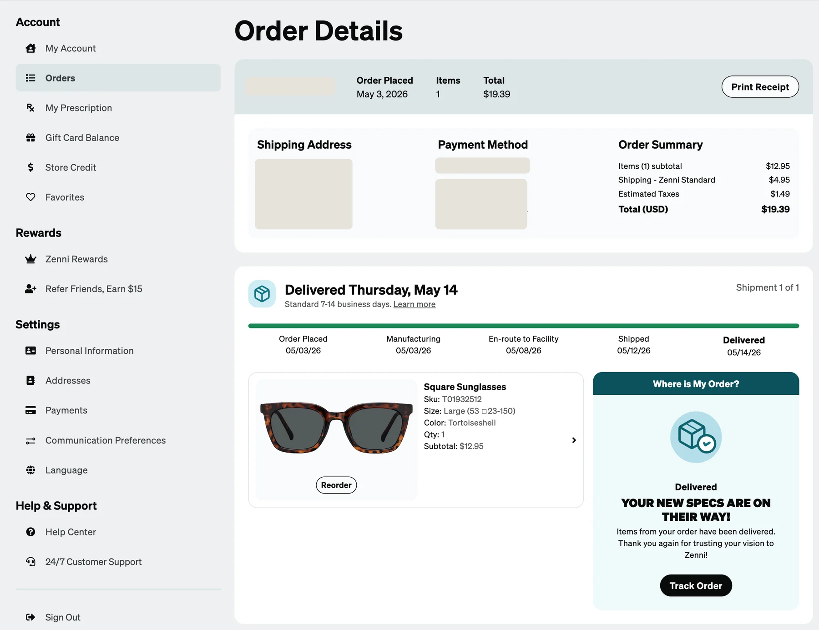The height and width of the screenshot is (630, 819).
Task: Click the Shipped 05/12/26 status step
Action: [633, 345]
